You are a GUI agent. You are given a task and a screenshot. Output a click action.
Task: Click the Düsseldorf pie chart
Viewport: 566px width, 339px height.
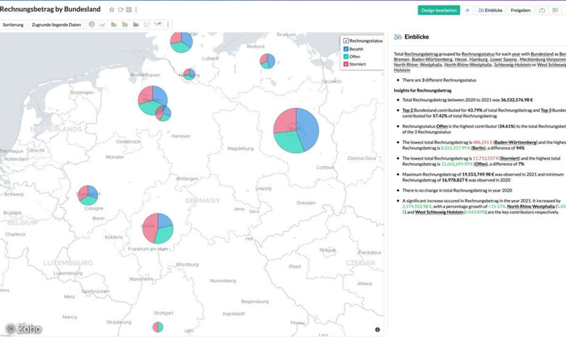[x=88, y=195]
